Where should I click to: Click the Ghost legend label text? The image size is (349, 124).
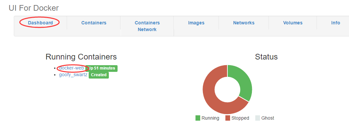pos(268,118)
